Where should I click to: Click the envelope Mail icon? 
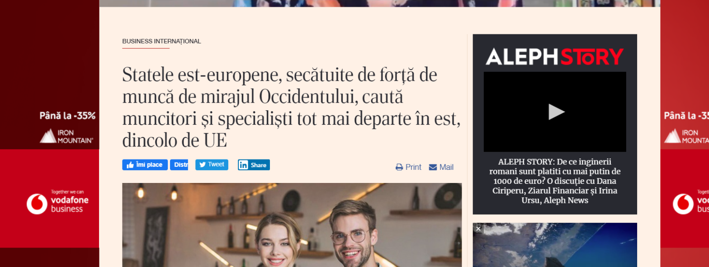click(x=433, y=167)
